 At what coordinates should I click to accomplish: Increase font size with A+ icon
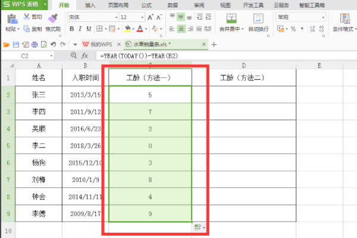coord(151,17)
